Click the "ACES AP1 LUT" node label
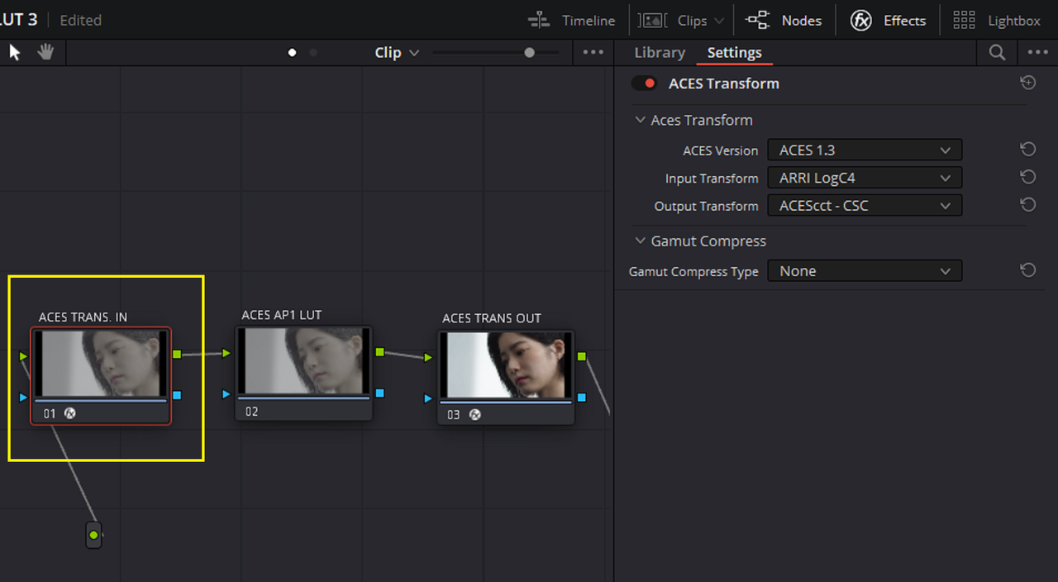This screenshot has width=1058, height=582. [x=282, y=315]
